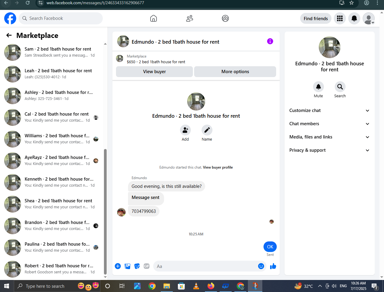Image resolution: width=384 pixels, height=292 pixels.
Task: Click the Good evening message bubble
Action: (x=166, y=186)
